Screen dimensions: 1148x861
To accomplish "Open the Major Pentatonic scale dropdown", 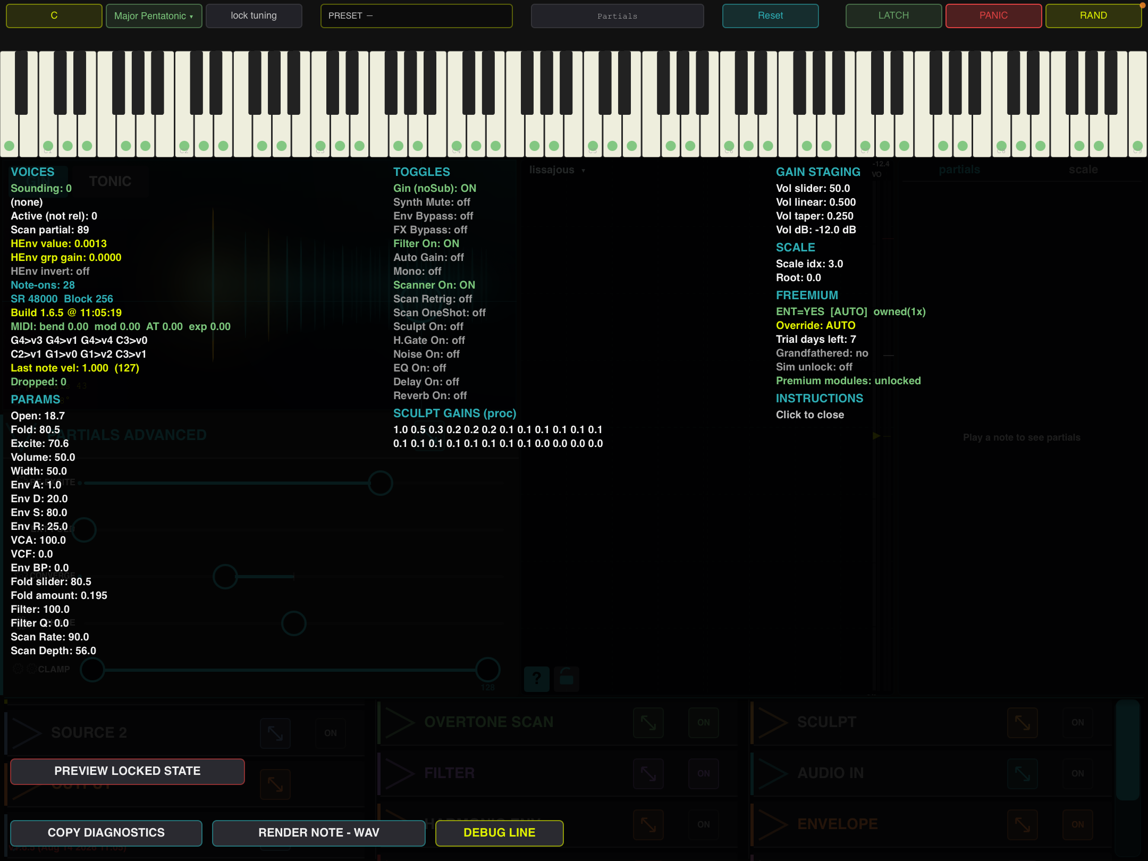I will point(154,16).
